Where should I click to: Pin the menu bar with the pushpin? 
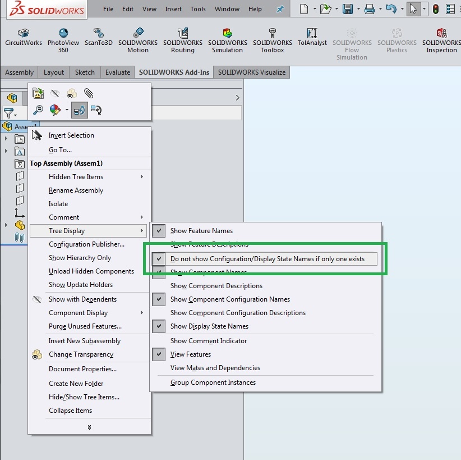[280, 9]
